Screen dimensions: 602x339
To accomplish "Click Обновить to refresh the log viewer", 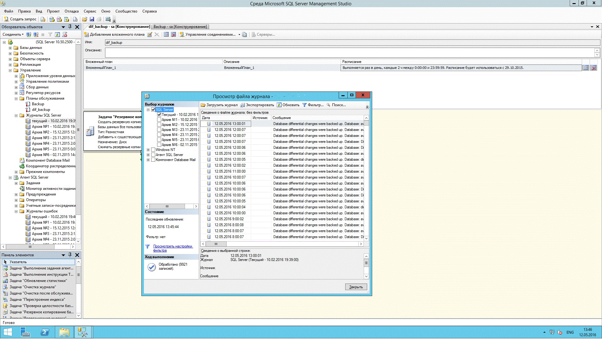I will tap(288, 105).
